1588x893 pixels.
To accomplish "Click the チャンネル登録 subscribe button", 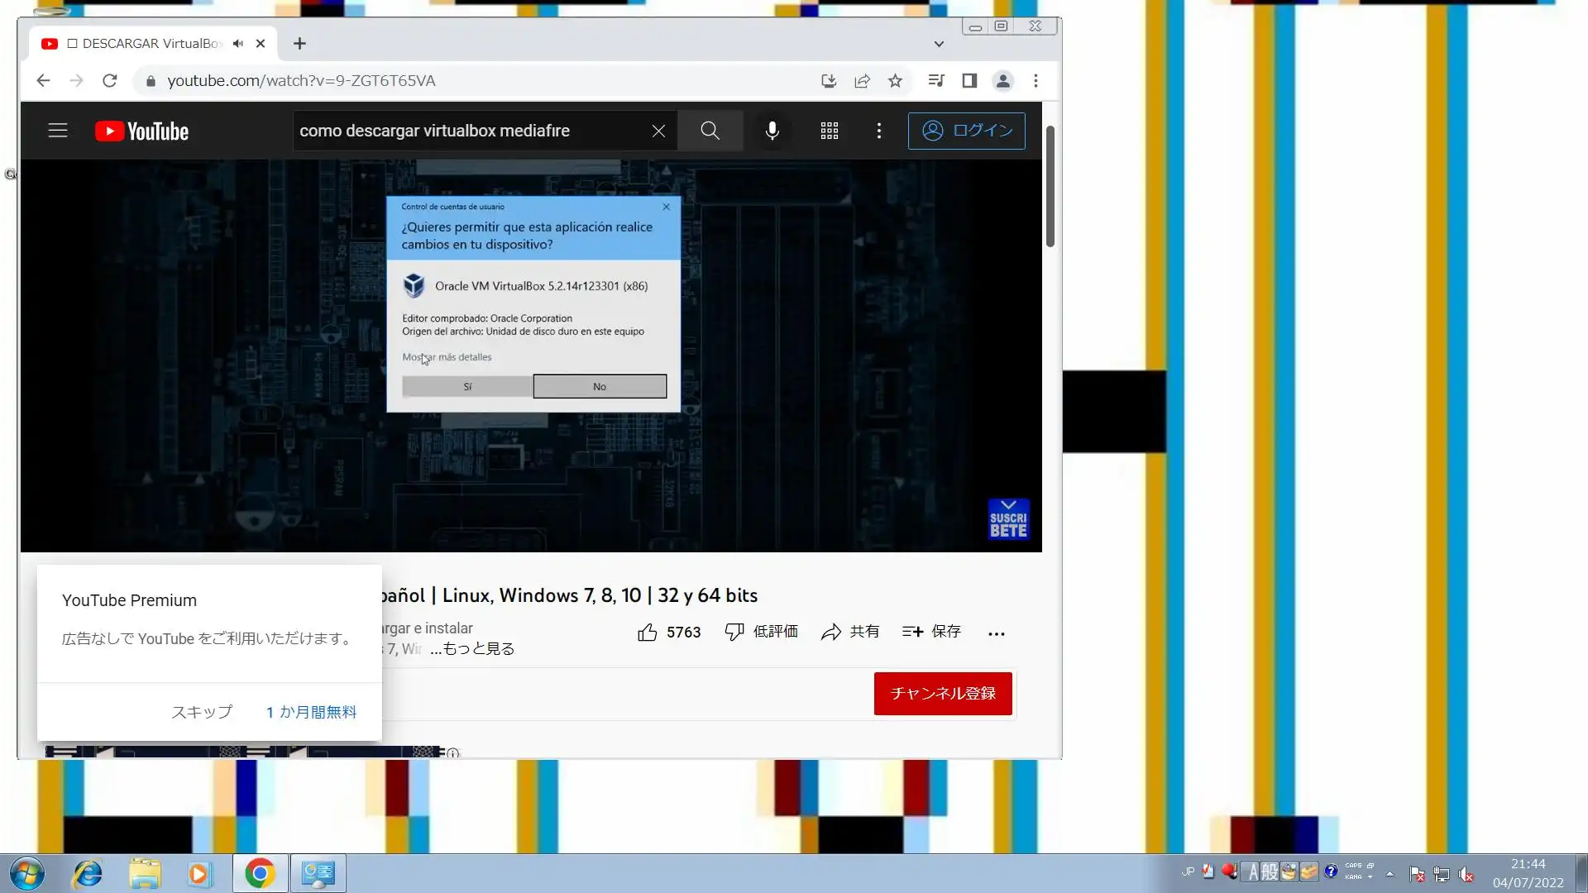I will coord(943,694).
